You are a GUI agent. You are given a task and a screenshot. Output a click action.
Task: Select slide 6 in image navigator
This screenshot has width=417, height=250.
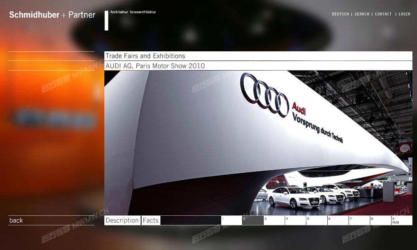338,220
